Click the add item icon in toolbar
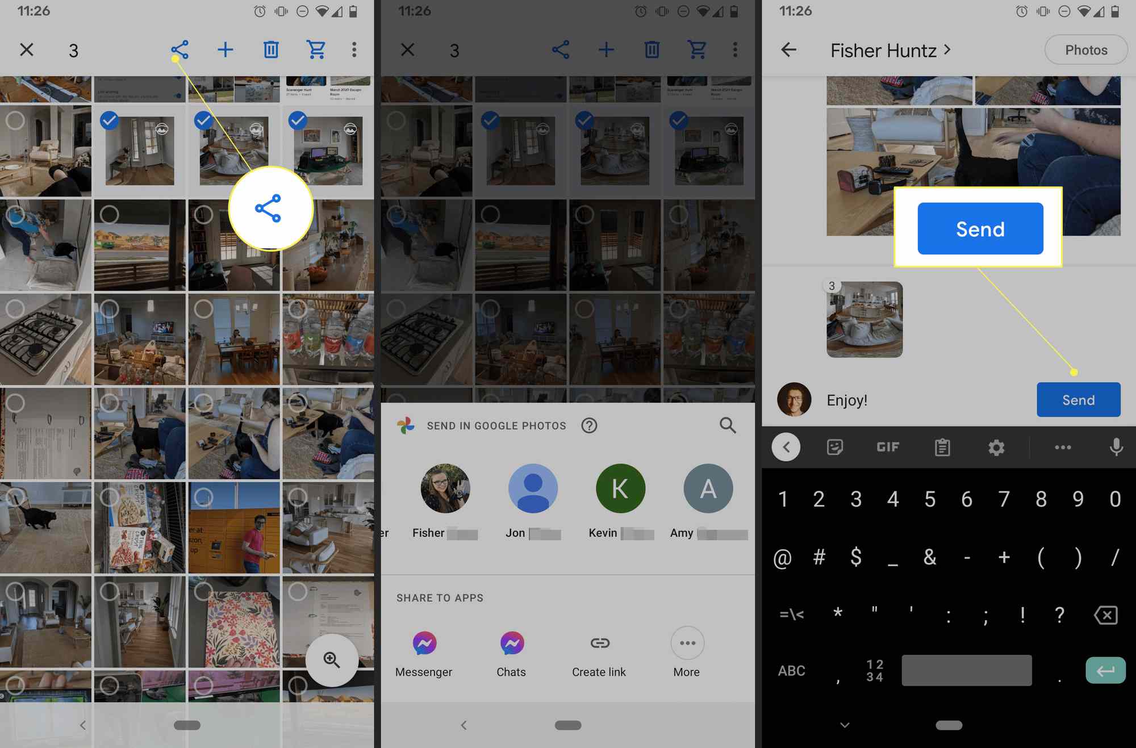The image size is (1136, 748). coord(224,49)
